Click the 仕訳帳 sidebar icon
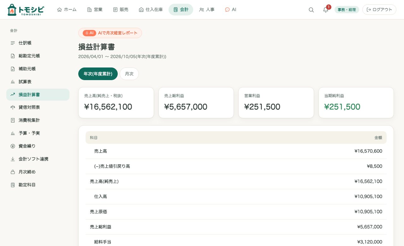The width and height of the screenshot is (404, 246). 13,43
